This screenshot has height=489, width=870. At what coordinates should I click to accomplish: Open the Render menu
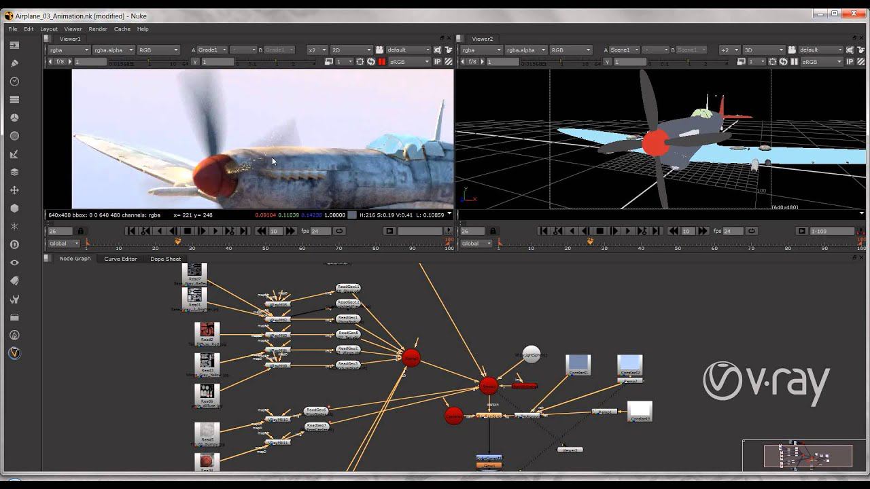tap(98, 29)
